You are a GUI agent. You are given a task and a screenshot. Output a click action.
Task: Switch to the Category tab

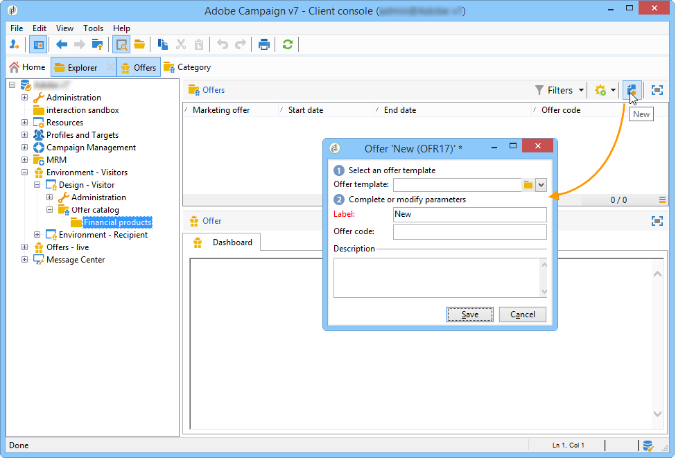(187, 67)
